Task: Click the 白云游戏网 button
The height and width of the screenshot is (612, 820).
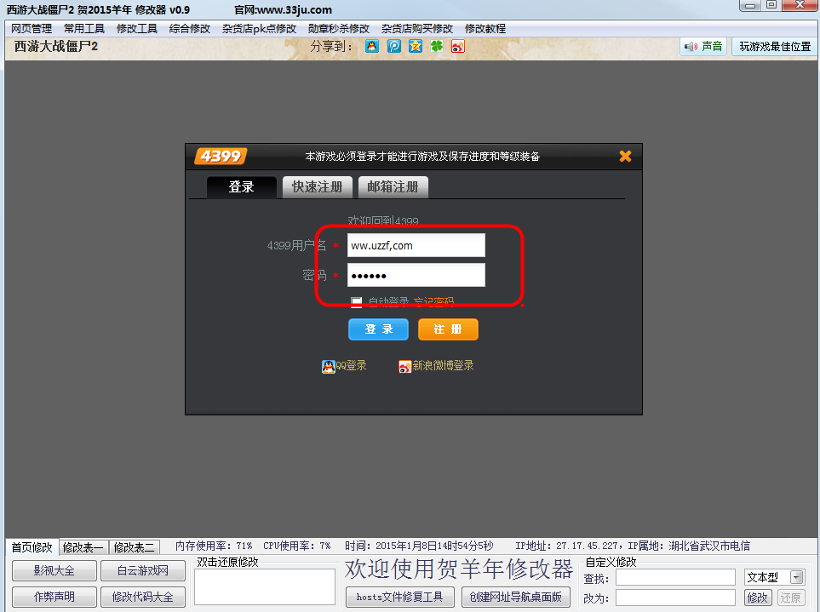Action: point(143,570)
